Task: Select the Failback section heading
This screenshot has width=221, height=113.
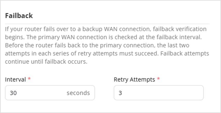Action: pyautogui.click(x=19, y=16)
